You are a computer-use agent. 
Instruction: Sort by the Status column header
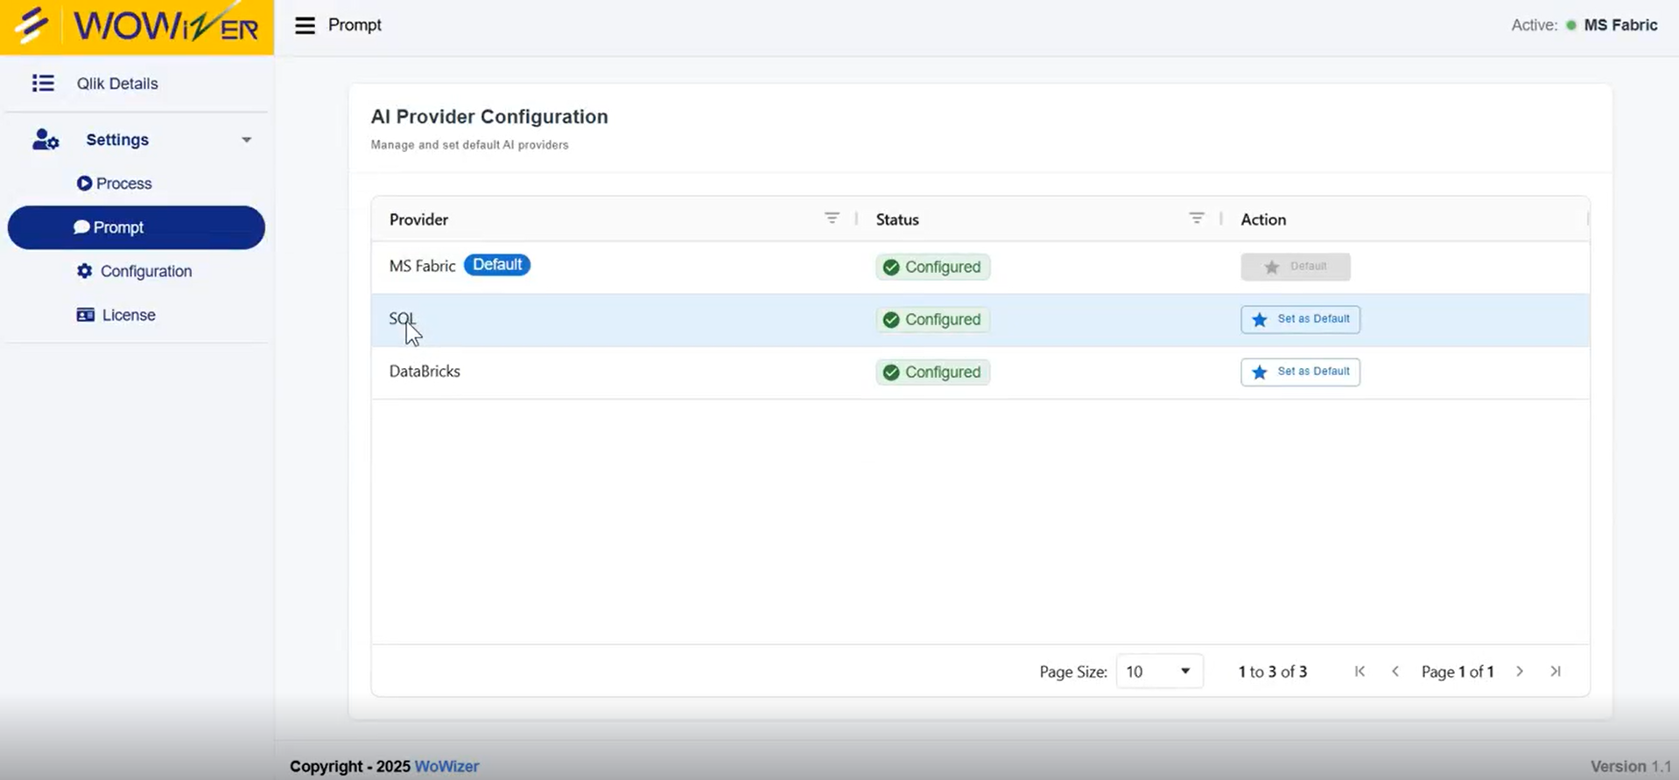pos(897,219)
